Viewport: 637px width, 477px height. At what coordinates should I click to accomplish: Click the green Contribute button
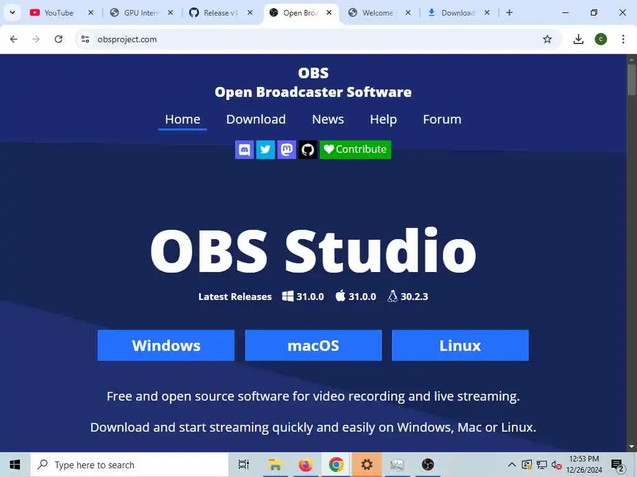click(x=355, y=150)
